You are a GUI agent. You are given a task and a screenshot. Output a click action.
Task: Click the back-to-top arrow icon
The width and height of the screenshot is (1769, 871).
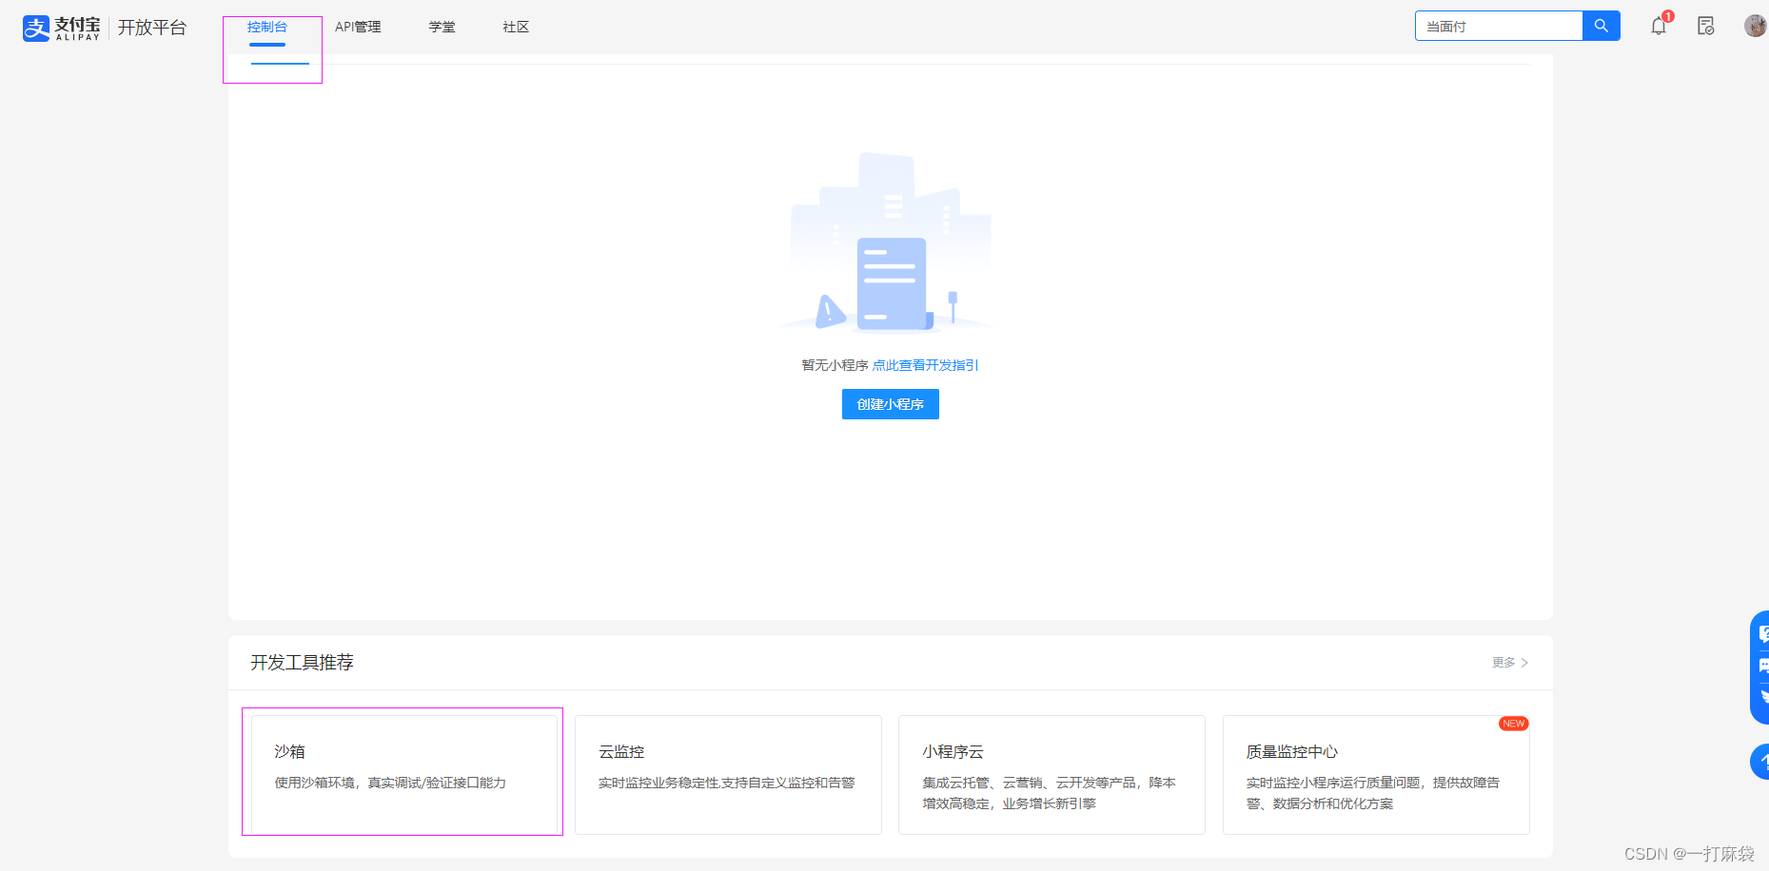tap(1761, 762)
